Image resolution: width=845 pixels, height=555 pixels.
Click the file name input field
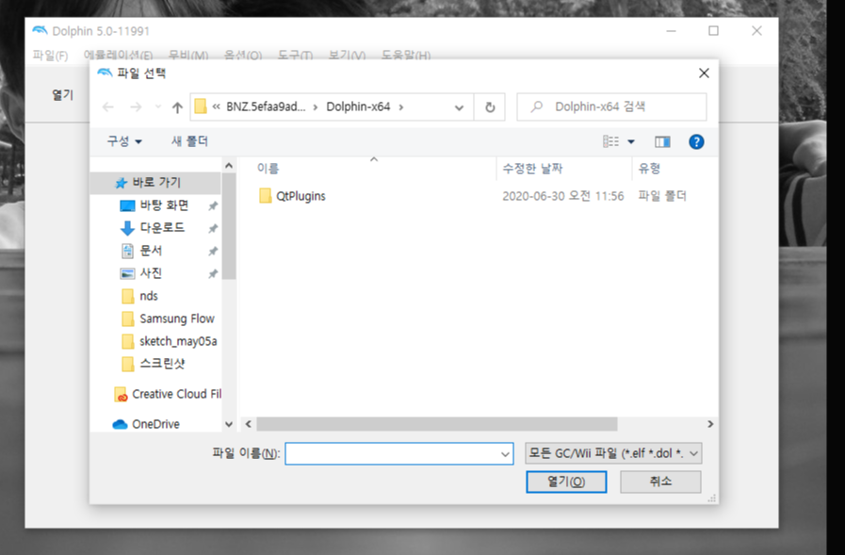pos(398,453)
